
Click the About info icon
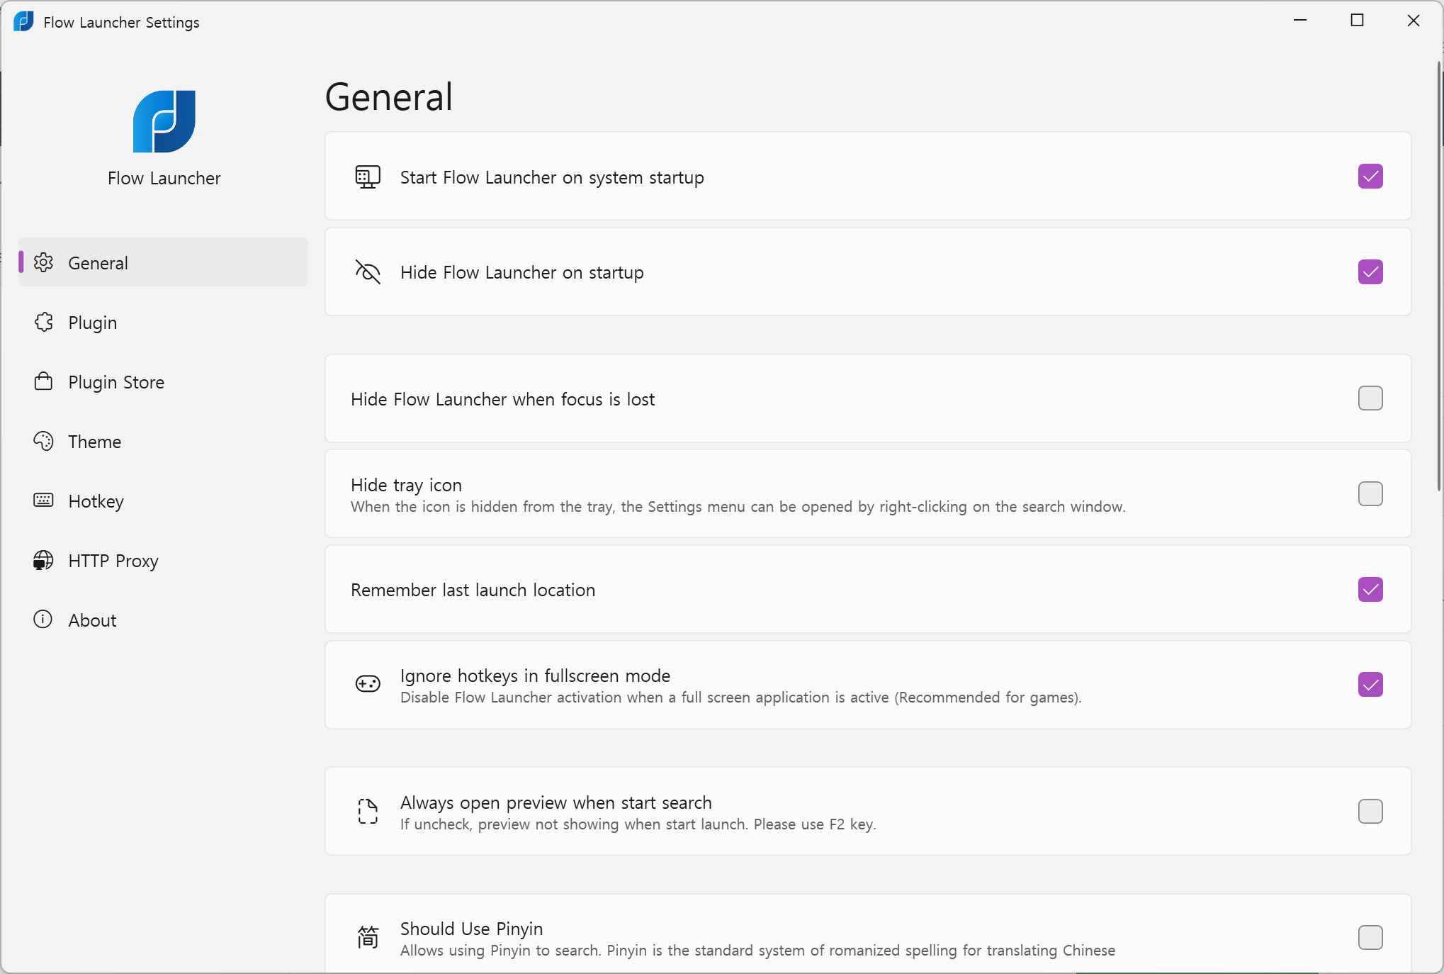click(x=43, y=620)
